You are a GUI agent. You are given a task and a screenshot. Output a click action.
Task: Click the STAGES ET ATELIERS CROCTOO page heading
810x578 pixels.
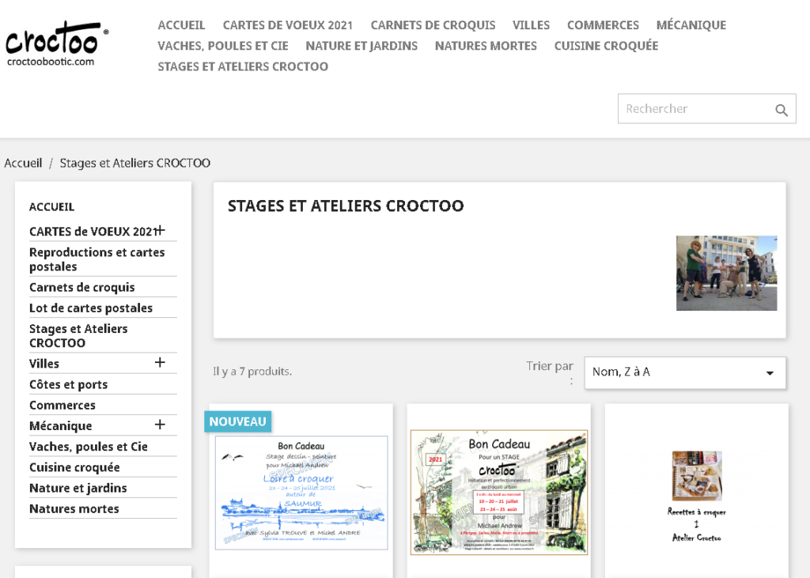[x=346, y=206]
